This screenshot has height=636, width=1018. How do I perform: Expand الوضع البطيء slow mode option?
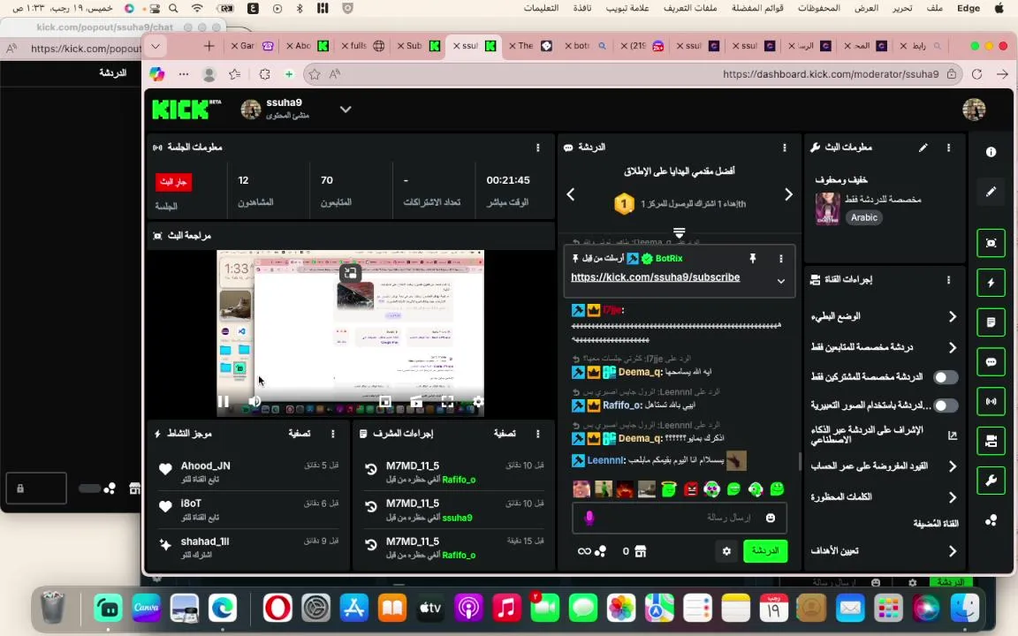953,317
